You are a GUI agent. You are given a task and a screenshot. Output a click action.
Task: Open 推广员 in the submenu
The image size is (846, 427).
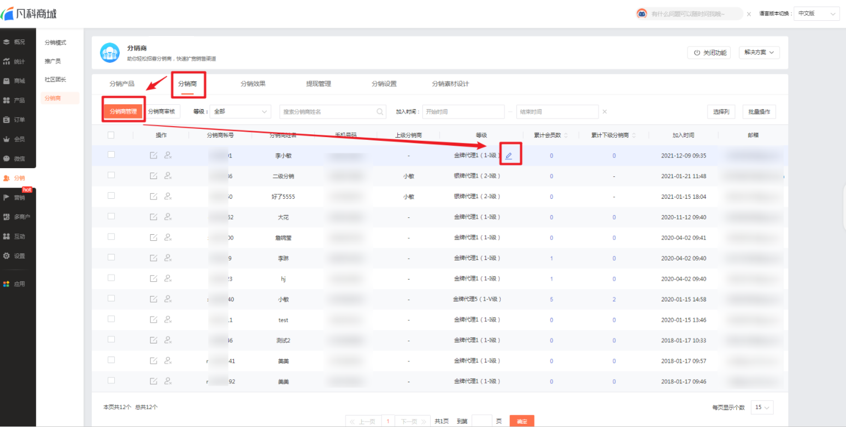53,61
